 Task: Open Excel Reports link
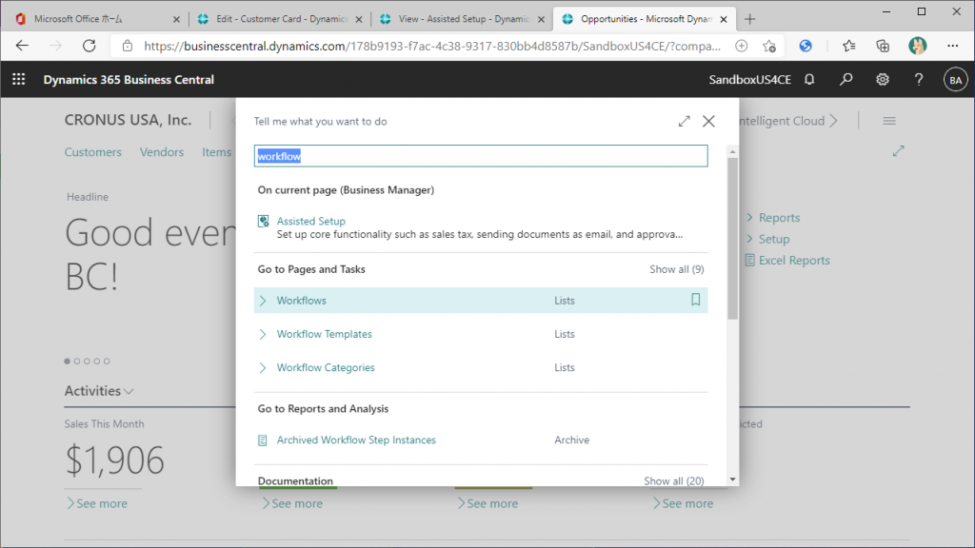point(794,261)
